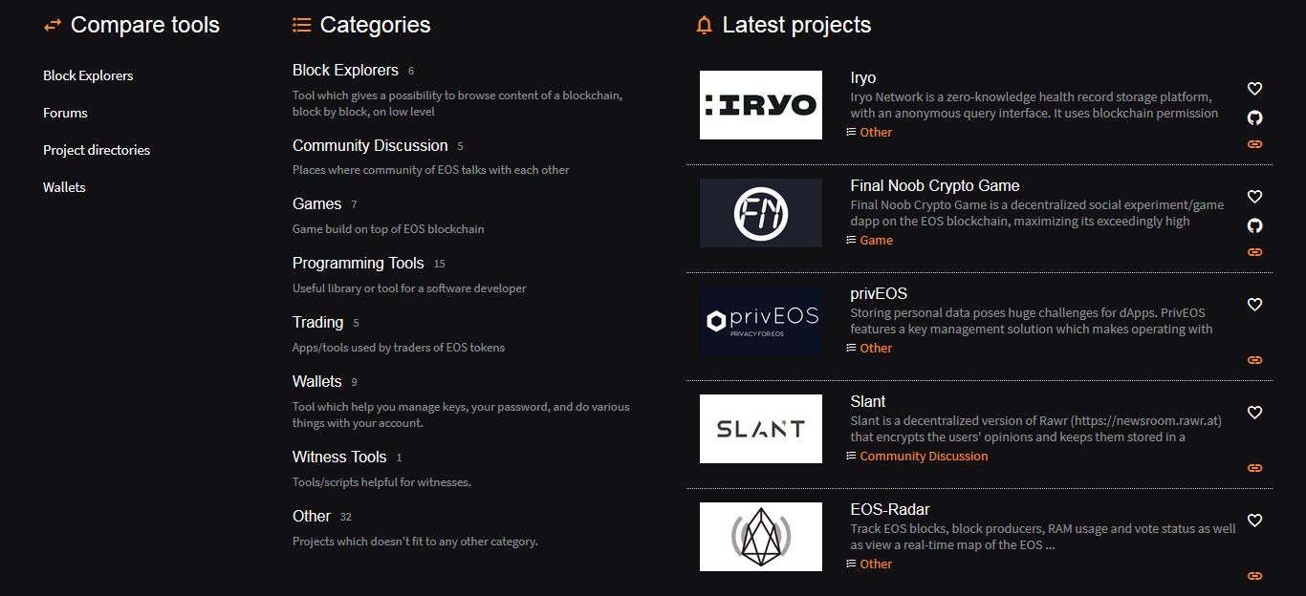Click the privEOS logo thumbnail
Screen dimensions: 1306x596
coord(761,321)
